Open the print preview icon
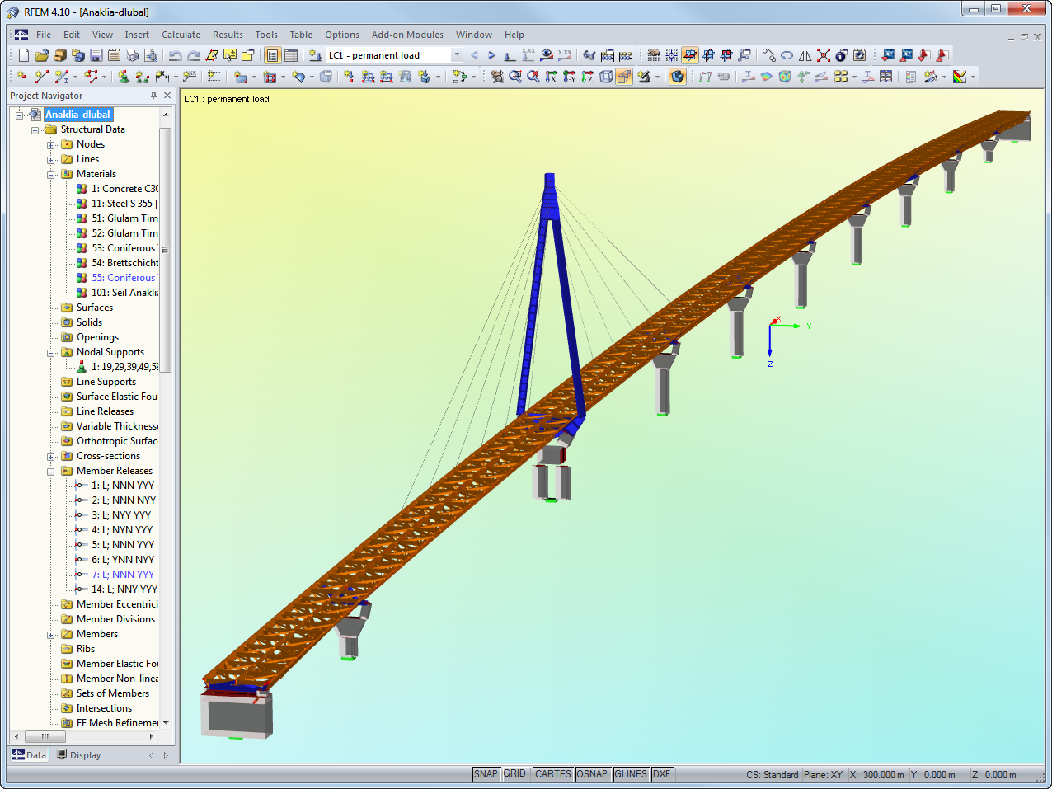 tap(151, 54)
